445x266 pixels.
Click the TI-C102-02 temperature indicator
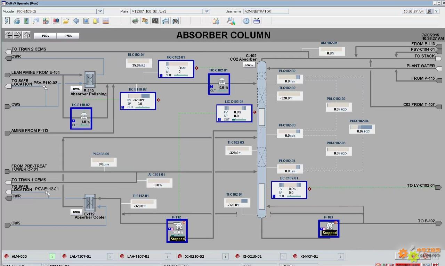point(290,96)
